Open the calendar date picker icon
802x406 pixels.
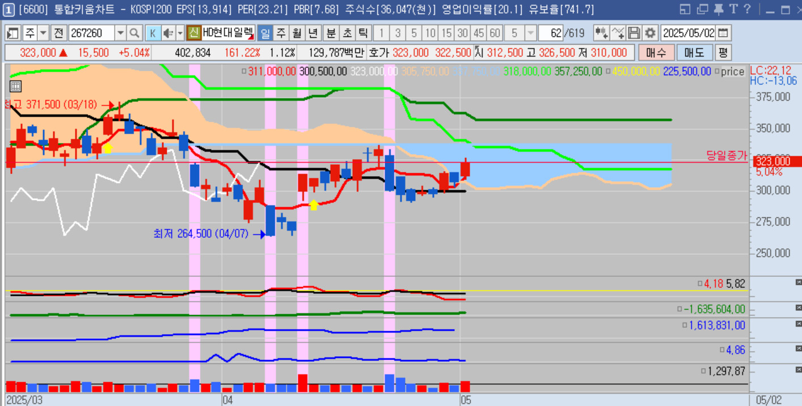724,33
